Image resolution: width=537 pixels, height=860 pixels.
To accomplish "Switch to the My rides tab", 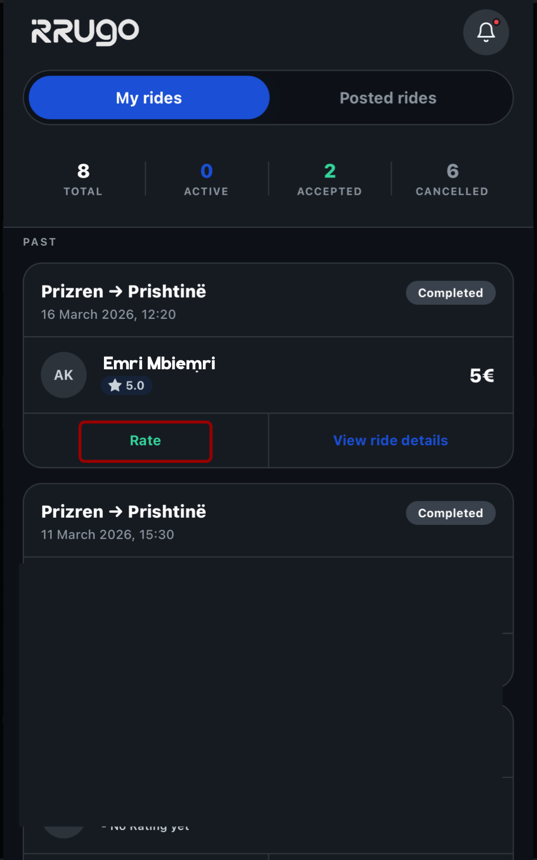I will click(149, 98).
